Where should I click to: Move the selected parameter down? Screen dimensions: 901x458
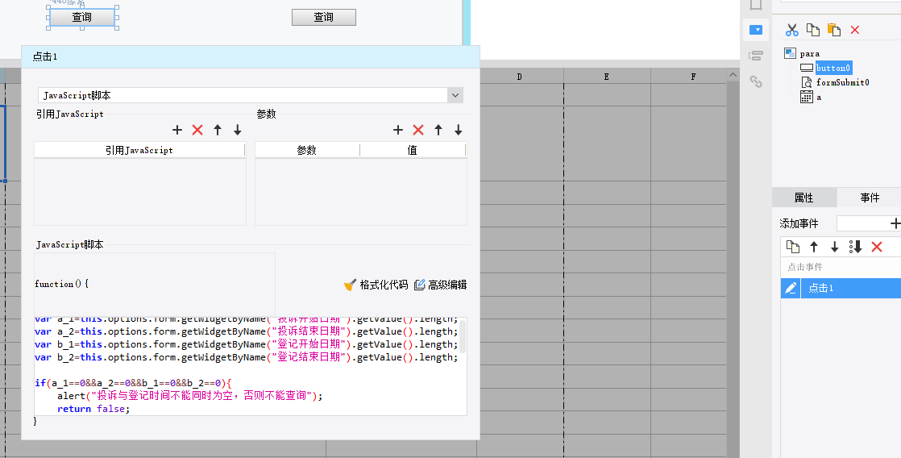pos(458,130)
